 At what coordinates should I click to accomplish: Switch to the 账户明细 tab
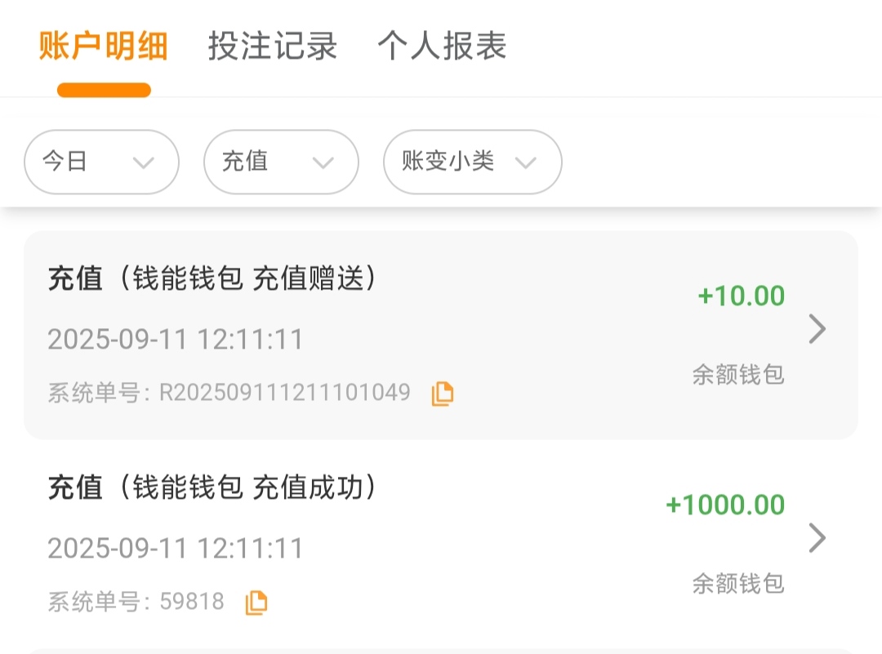pyautogui.click(x=104, y=46)
